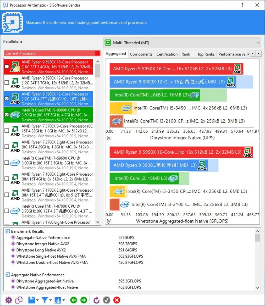Click AMD logo of Ryzen 7 3700X entry

point(15,131)
